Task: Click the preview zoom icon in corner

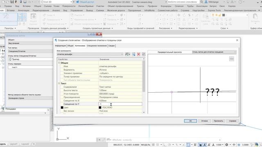Action: click(x=231, y=59)
